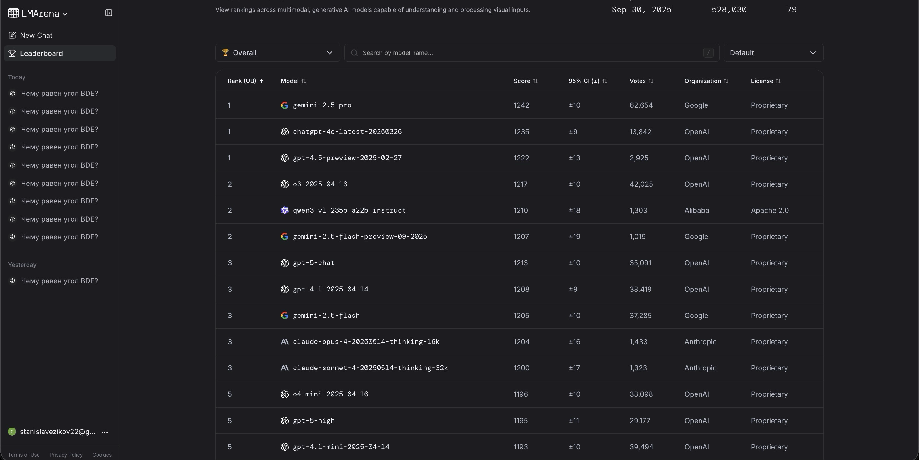Expand the Default view dropdown
The image size is (919, 460).
(x=773, y=53)
